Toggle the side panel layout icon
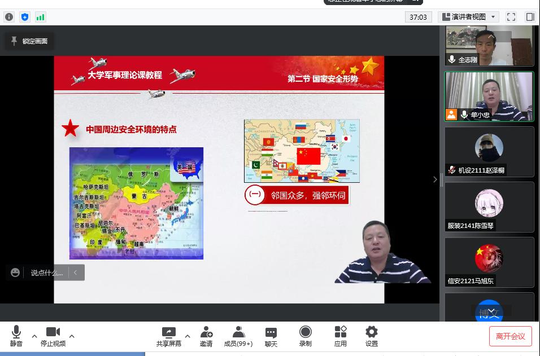 coord(530,17)
